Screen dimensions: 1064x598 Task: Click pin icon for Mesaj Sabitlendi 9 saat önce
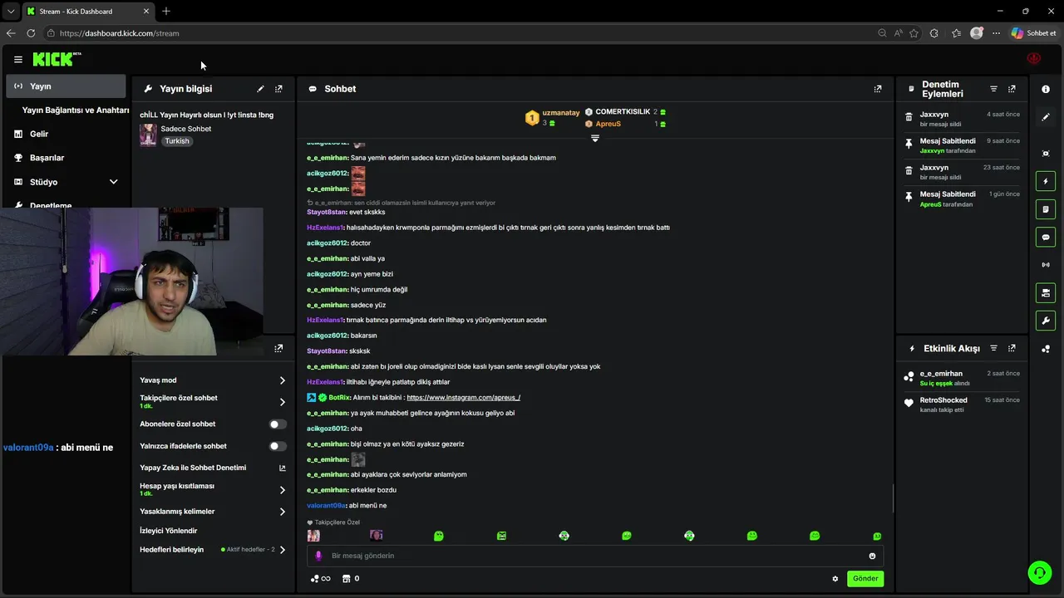point(909,145)
